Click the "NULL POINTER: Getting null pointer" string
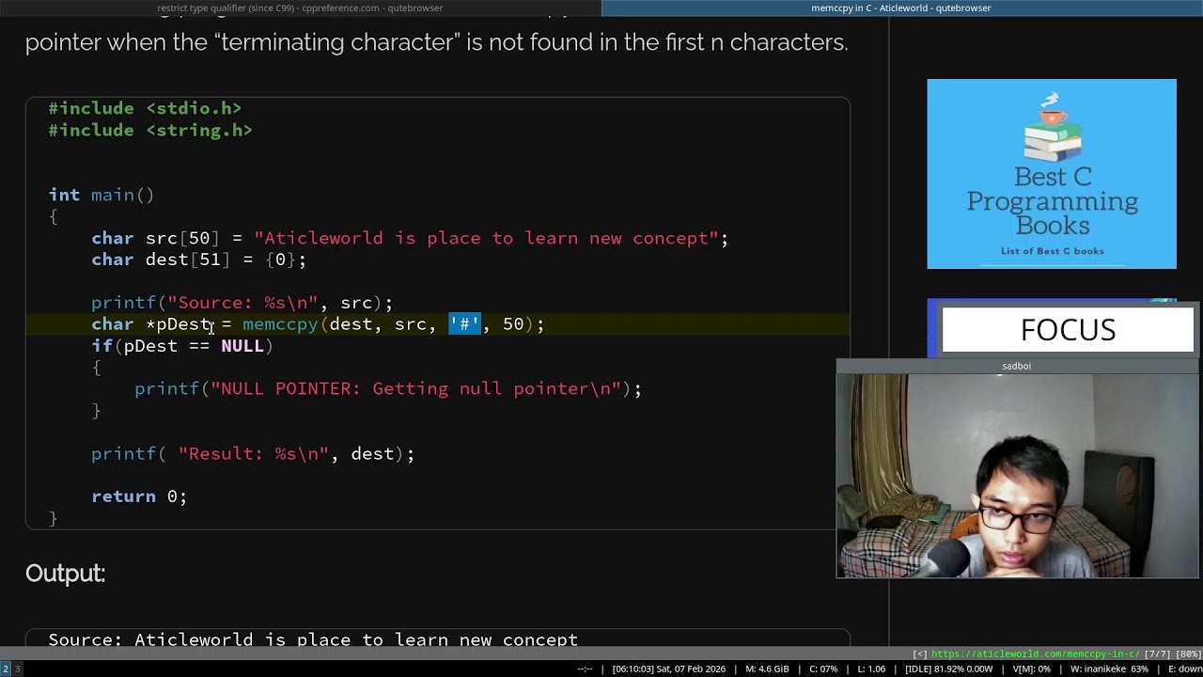This screenshot has height=677, width=1203. tap(414, 389)
